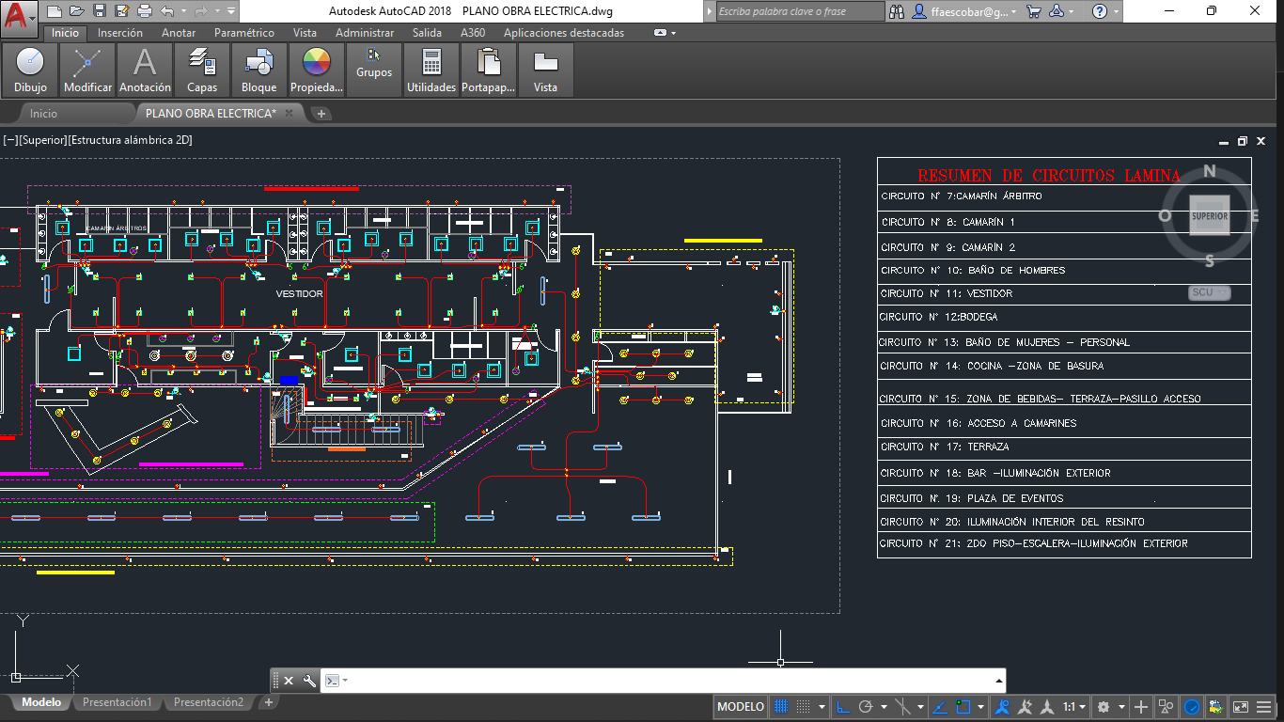Expand the ffaescobar account dropdown
The height and width of the screenshot is (722, 1284).
(1013, 11)
